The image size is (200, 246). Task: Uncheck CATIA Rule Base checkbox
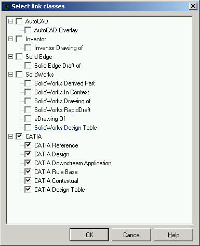click(28, 172)
